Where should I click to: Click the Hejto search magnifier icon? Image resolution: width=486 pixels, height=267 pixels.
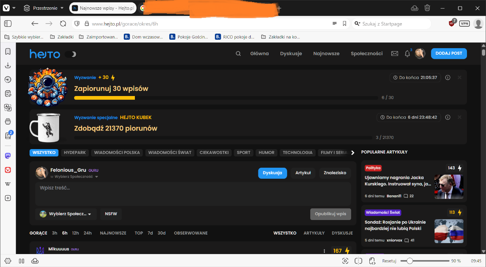(238, 53)
